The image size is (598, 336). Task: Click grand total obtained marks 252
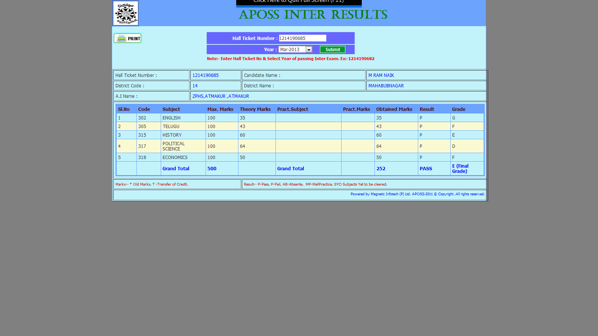click(381, 168)
